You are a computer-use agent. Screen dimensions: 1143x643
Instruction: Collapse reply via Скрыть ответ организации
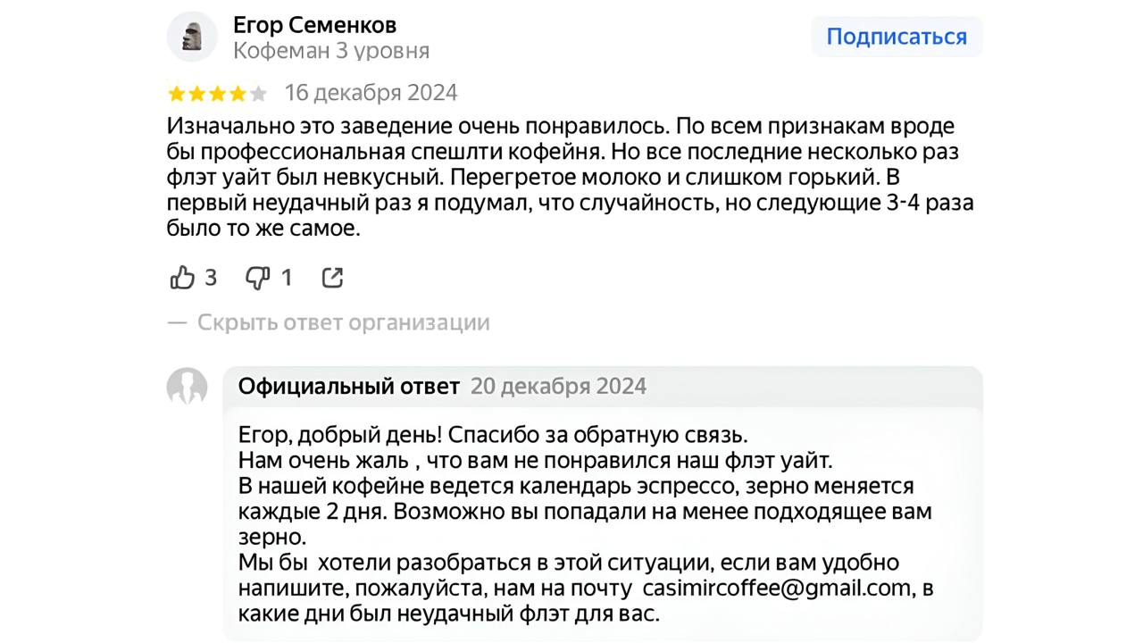click(343, 322)
